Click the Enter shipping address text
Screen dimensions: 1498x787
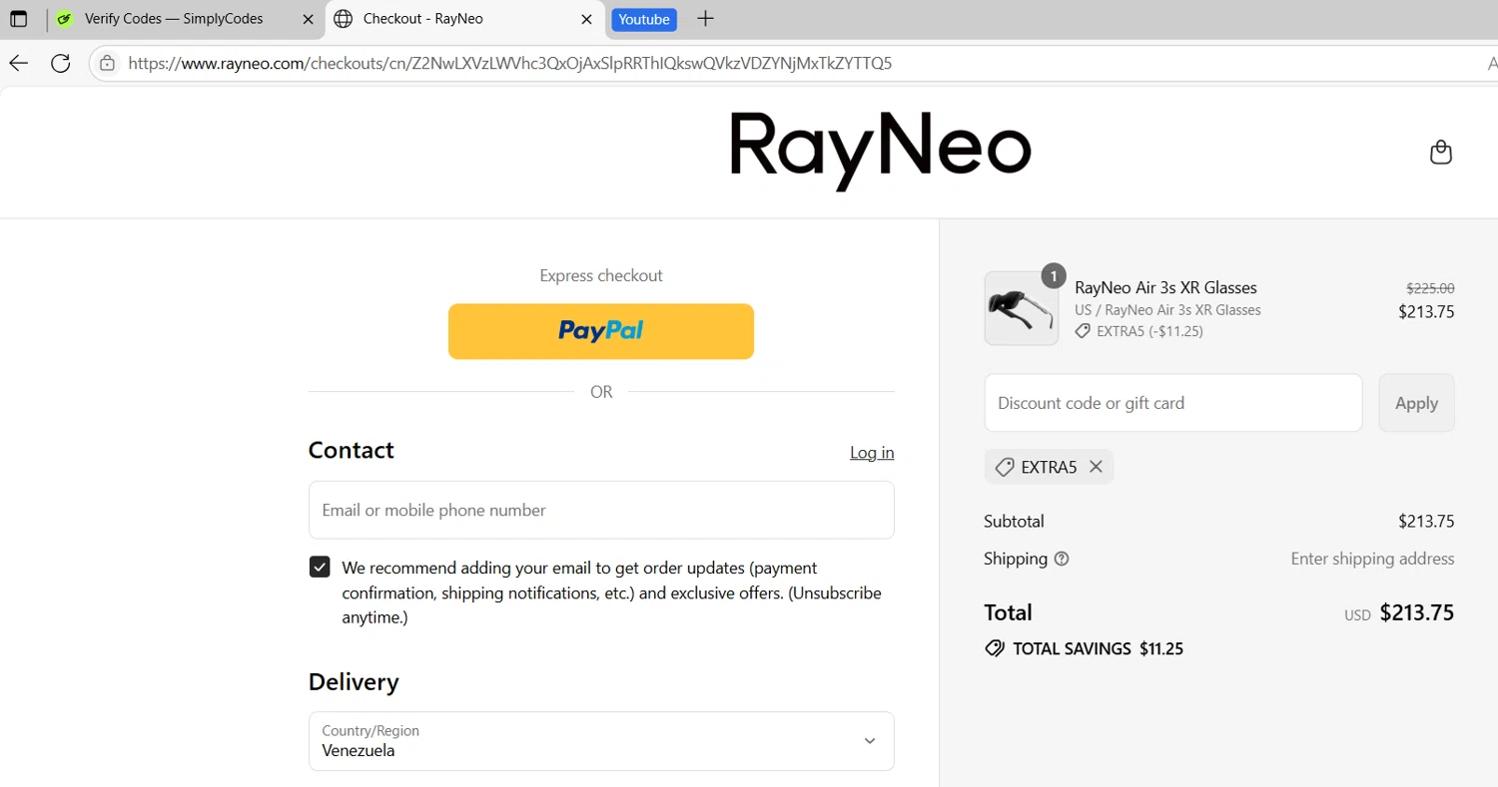click(1372, 559)
